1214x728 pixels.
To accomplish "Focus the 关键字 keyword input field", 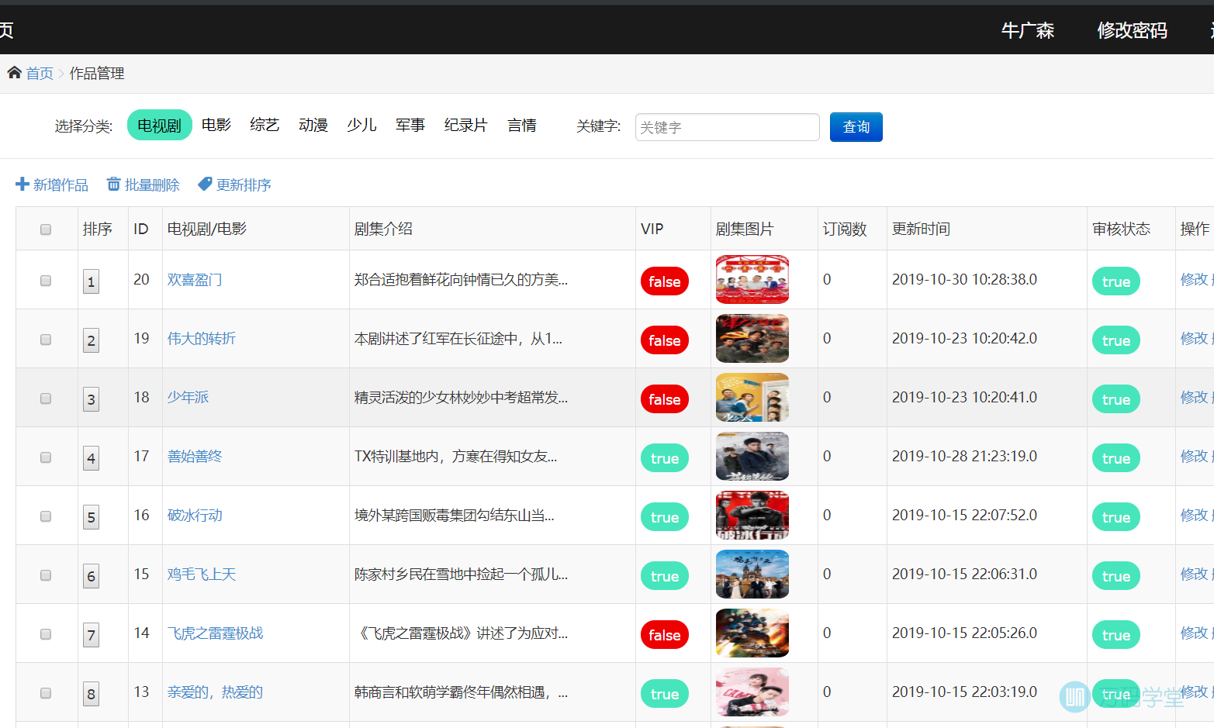I will pos(728,127).
